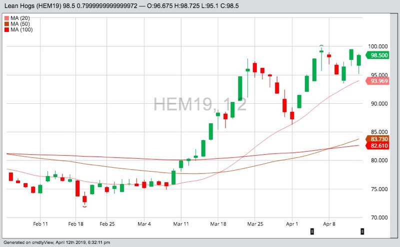400x247 pixels.
Task: Click the 95.000 price axis label
Action: point(379,75)
